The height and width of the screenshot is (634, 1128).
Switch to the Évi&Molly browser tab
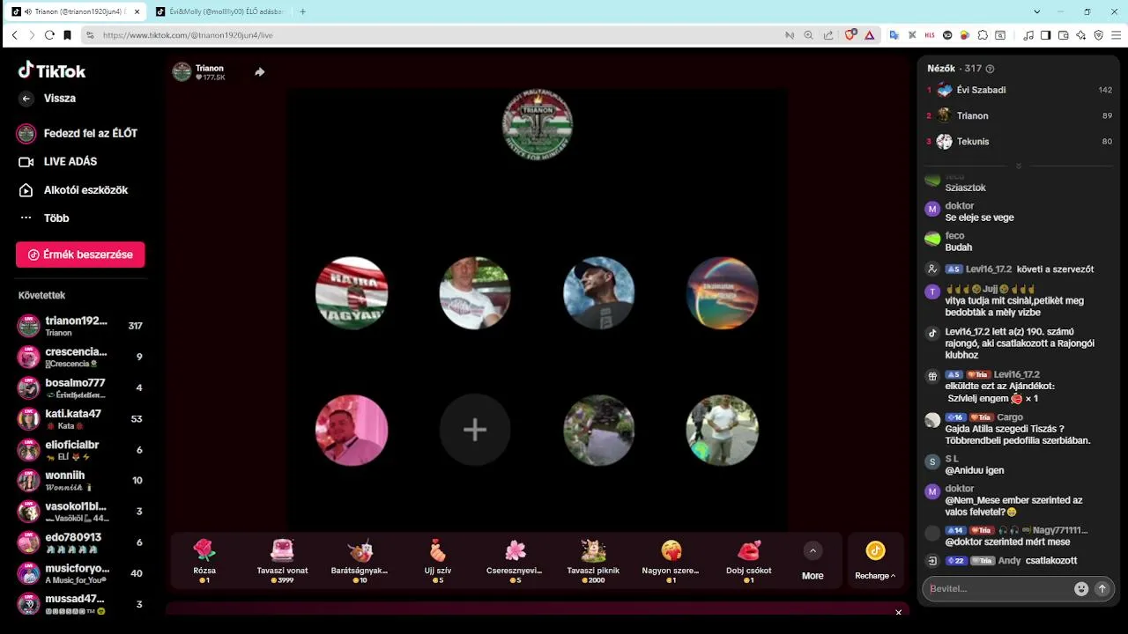[x=219, y=11]
